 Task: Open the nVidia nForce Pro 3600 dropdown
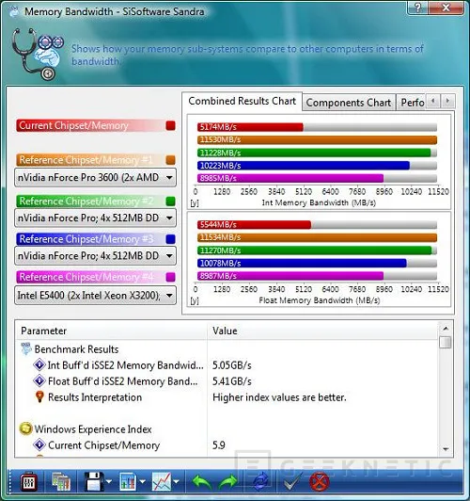(x=95, y=177)
